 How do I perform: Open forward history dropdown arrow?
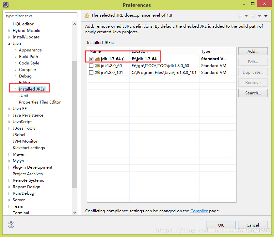pos(260,16)
